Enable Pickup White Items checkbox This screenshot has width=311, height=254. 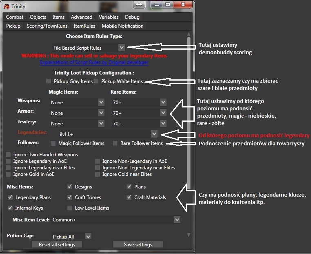96,81
